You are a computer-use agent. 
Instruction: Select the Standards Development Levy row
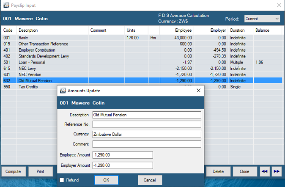[x=142, y=56]
